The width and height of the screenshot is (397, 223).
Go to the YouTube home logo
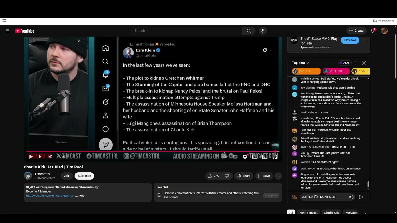pyautogui.click(x=25, y=31)
